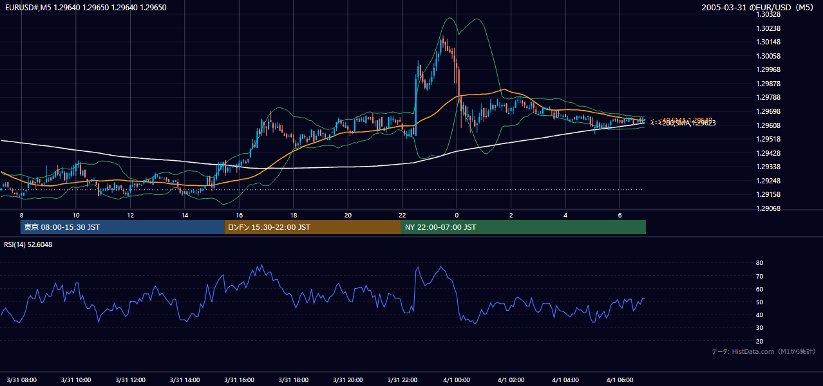This screenshot has width=823, height=386.
Task: Click the RSI(14) 52.6048 indicator label
Action: point(28,244)
